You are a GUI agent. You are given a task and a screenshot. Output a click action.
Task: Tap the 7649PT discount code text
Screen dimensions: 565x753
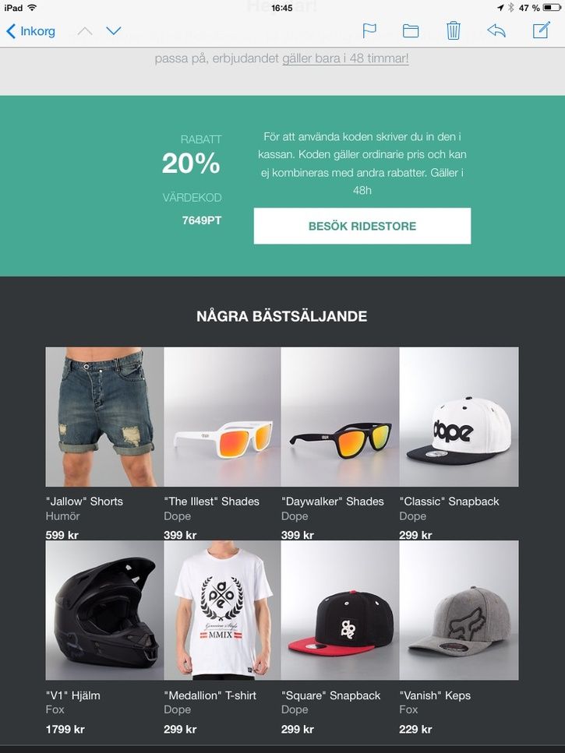click(202, 220)
